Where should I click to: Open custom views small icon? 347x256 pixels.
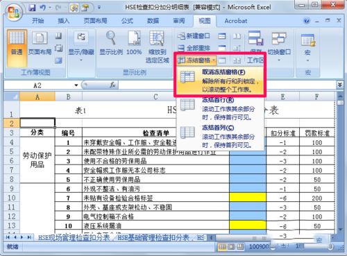pyautogui.click(x=58, y=49)
